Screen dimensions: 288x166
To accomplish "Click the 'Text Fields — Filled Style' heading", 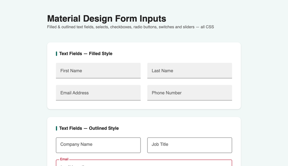I will (x=85, y=53).
